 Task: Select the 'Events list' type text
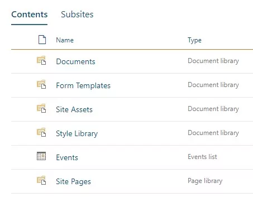click(202, 157)
